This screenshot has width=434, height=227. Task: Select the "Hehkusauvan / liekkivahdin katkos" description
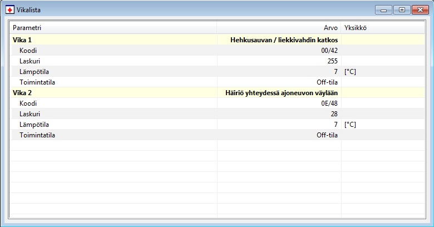(284, 40)
